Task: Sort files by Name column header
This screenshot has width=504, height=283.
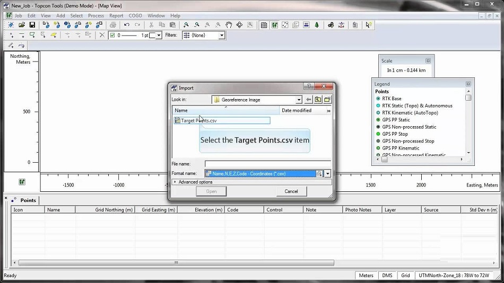Action: tap(226, 111)
